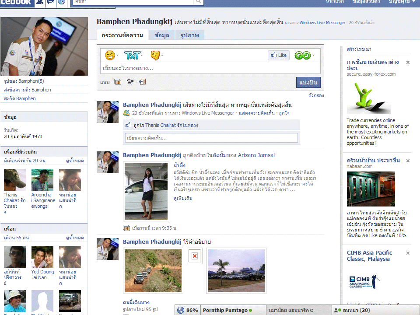The width and height of the screenshot is (420, 315).
Task: Open Arisara Jamsai album photo thumbnail
Action: click(x=146, y=191)
